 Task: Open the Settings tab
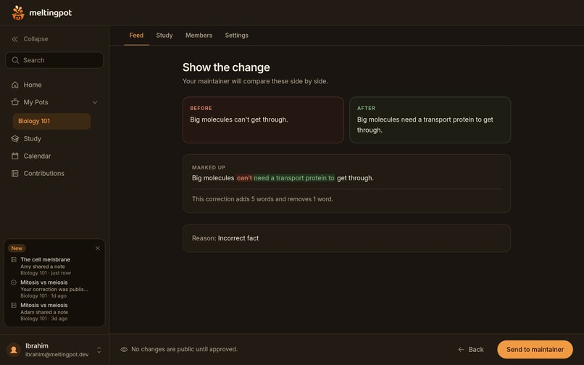[x=236, y=35]
